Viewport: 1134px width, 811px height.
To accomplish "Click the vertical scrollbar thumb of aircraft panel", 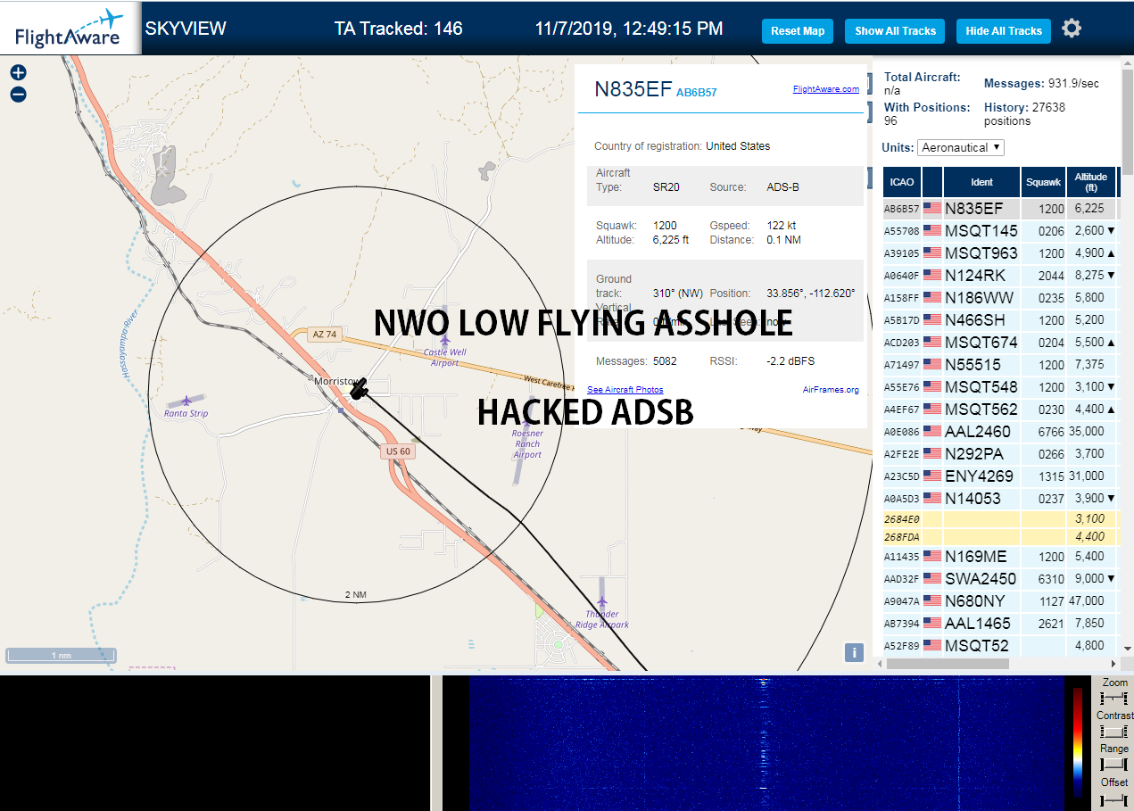I will (1127, 122).
